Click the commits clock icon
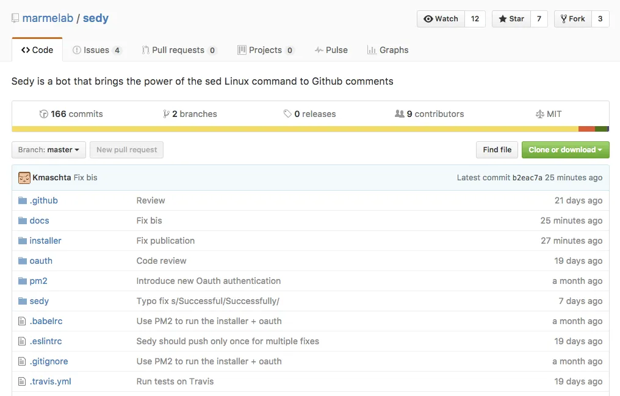 (x=43, y=114)
